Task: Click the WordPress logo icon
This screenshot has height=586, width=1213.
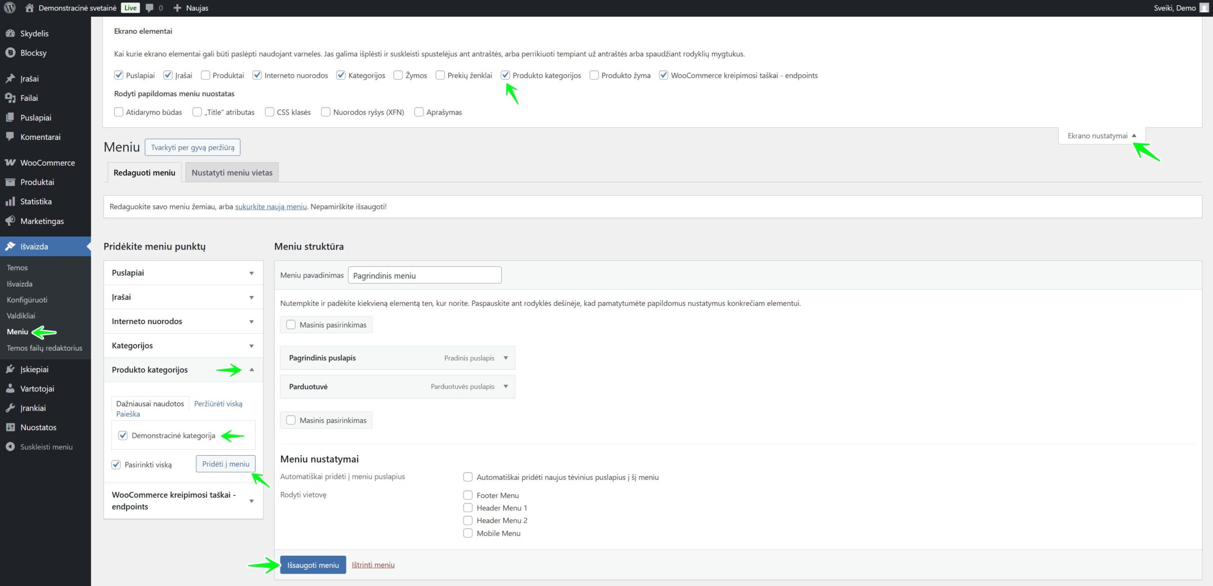Action: point(9,8)
